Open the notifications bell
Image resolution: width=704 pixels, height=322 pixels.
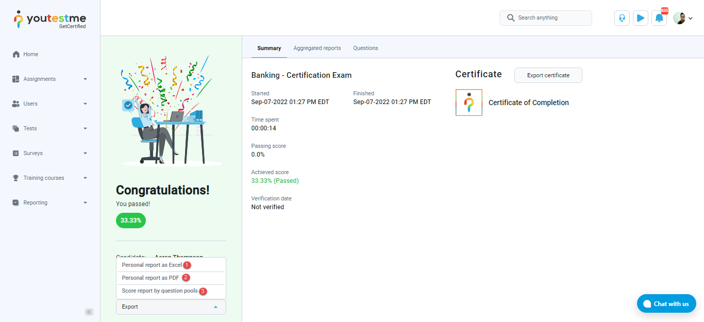[659, 18]
